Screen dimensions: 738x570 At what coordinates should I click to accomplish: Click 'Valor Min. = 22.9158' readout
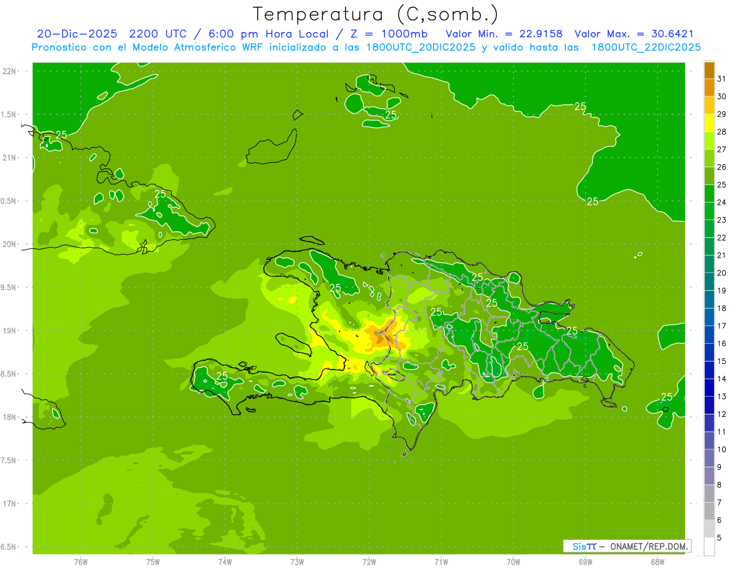point(504,34)
